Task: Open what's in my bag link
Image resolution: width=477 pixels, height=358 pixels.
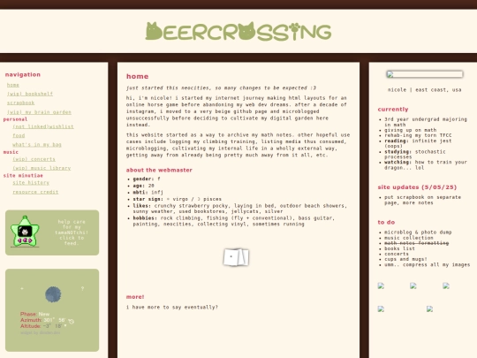Action: pyautogui.click(x=37, y=145)
